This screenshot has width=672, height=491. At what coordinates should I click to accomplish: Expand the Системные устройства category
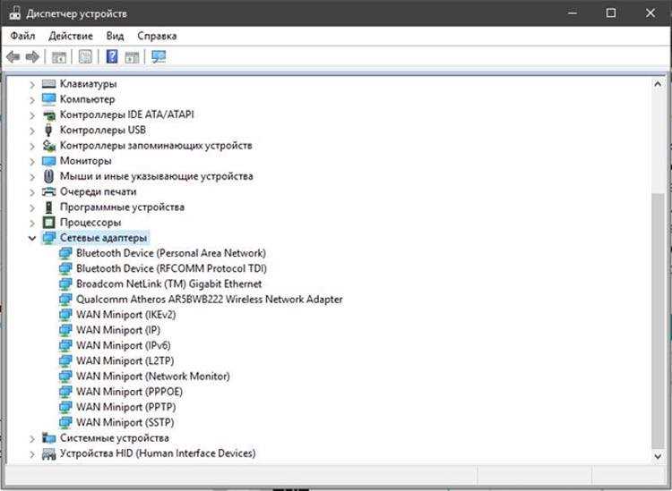point(32,438)
